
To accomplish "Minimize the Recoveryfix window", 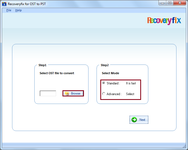I will [x=163, y=3].
